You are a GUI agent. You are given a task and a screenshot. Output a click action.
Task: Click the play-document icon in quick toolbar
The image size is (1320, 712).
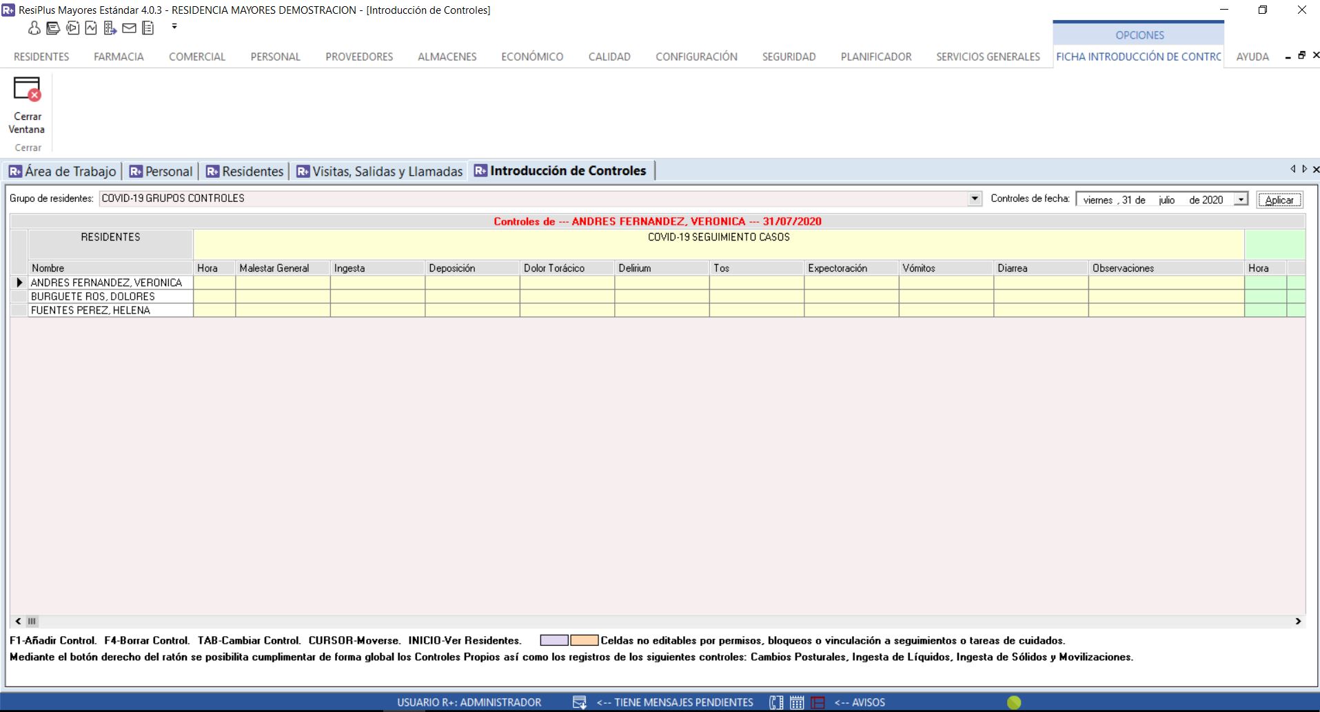[72, 28]
